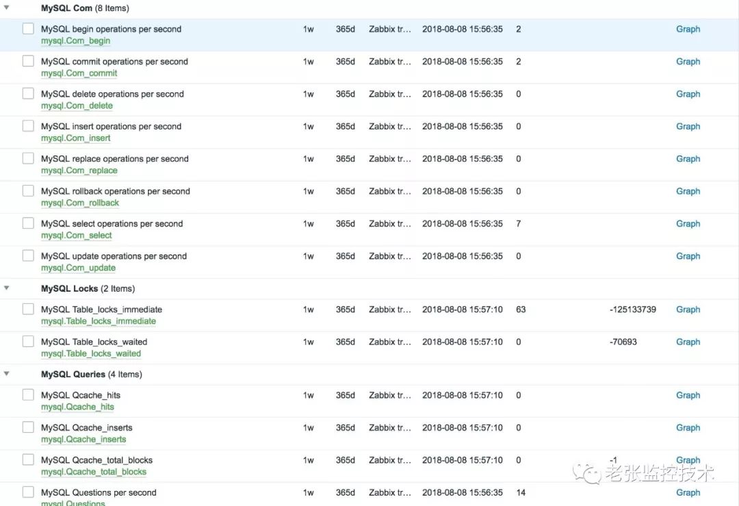Check the MySQL replace operations per second row
739x506 pixels.
(x=28, y=158)
